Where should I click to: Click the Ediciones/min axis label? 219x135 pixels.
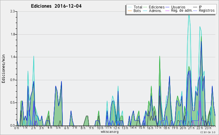coord(3,69)
